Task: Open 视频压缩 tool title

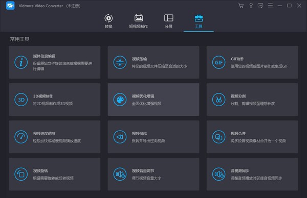Action: click(x=139, y=59)
